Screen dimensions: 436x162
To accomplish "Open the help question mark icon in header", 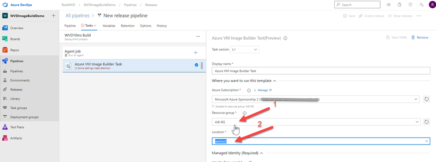I will pyautogui.click(x=410, y=5).
